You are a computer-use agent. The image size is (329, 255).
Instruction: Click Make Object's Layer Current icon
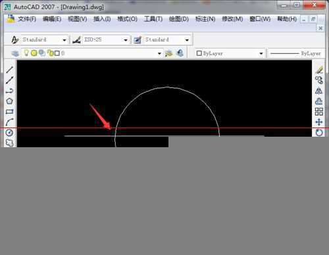pos(169,53)
